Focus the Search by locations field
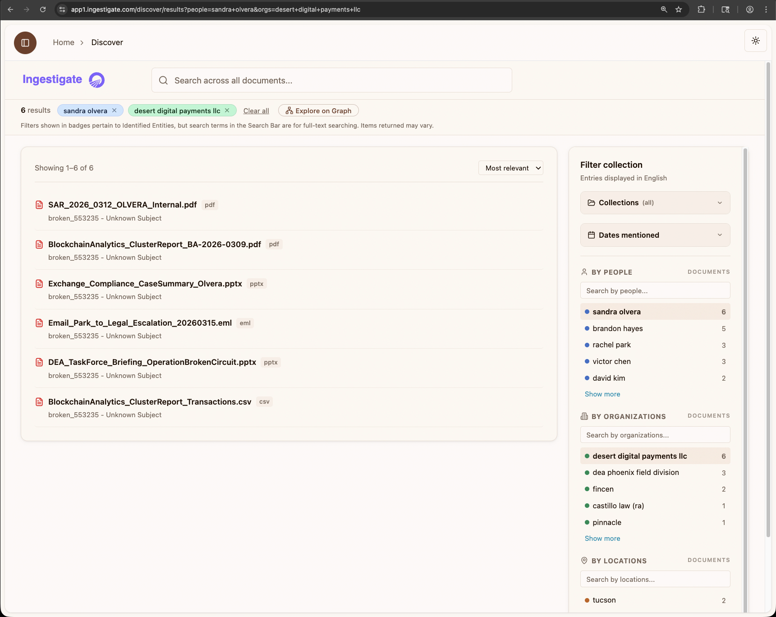The width and height of the screenshot is (776, 617). pyautogui.click(x=655, y=579)
